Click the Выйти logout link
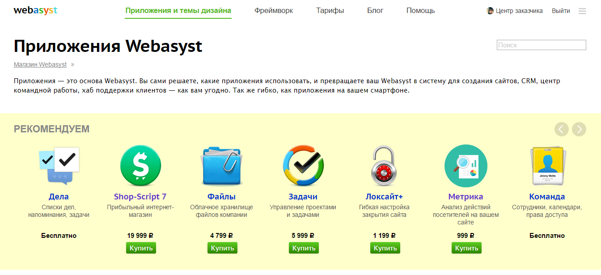Image resolution: width=601 pixels, height=275 pixels. pos(561,11)
